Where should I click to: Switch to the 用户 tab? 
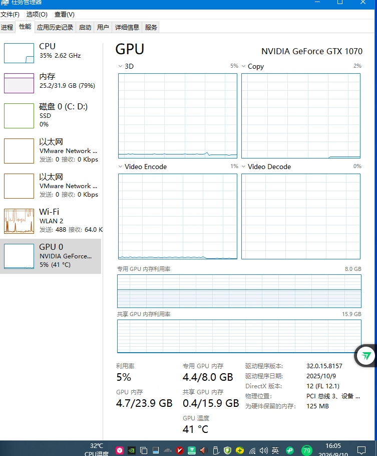click(103, 27)
